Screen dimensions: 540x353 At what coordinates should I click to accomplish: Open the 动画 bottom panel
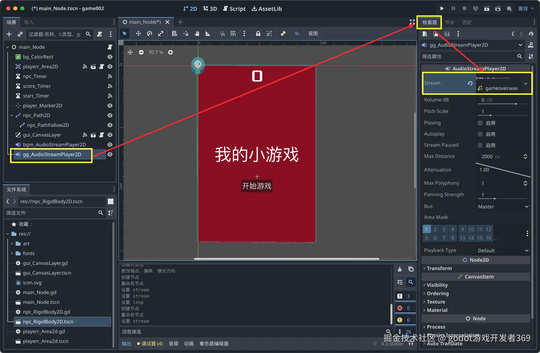click(189, 344)
